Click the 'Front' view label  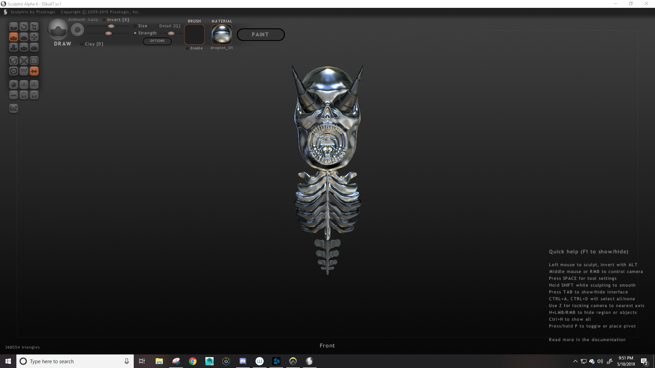[x=327, y=346]
